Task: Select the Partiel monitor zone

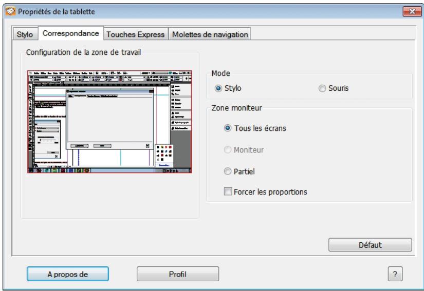Action: (x=228, y=171)
